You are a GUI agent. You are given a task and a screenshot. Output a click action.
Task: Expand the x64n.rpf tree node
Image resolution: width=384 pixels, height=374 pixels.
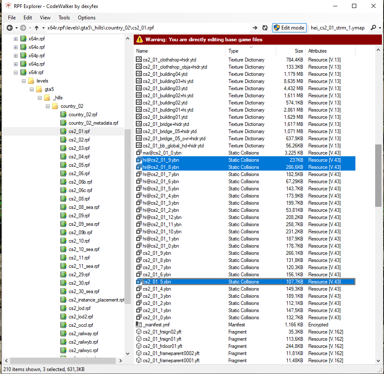point(16,39)
